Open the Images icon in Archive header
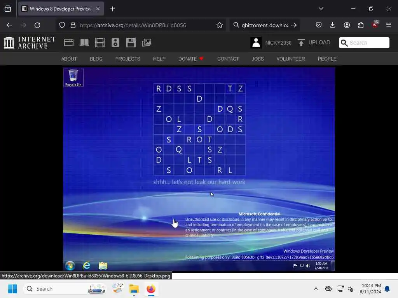Screen dimensions: 398x298 pyautogui.click(x=147, y=43)
